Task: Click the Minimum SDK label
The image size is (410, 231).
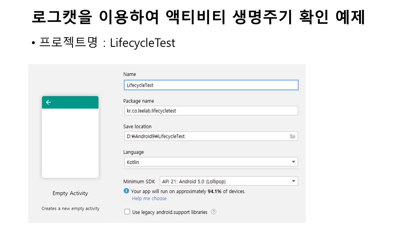Action: 139,182
